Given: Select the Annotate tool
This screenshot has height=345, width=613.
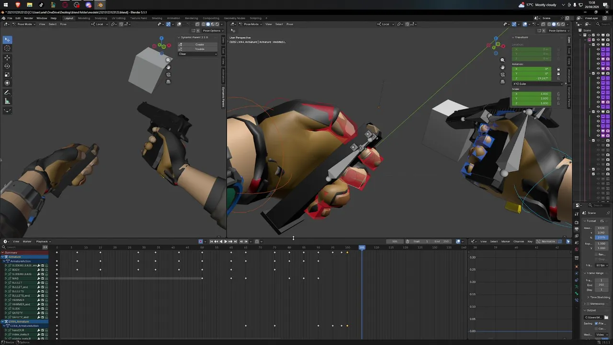Looking at the screenshot, I should (7, 92).
